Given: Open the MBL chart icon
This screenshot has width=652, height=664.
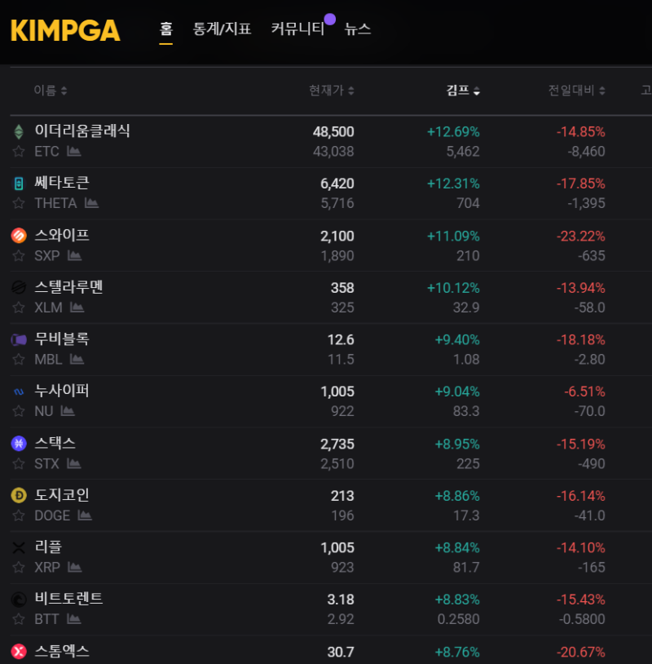Looking at the screenshot, I should point(77,359).
